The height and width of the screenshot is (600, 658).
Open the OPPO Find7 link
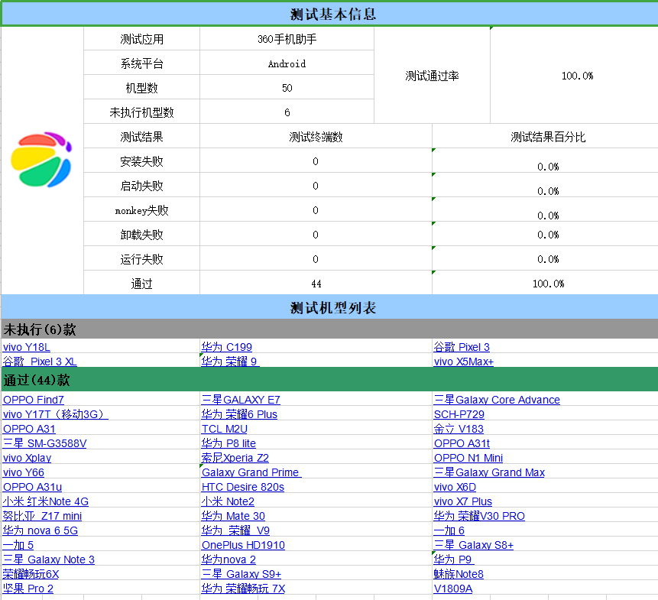pyautogui.click(x=34, y=400)
